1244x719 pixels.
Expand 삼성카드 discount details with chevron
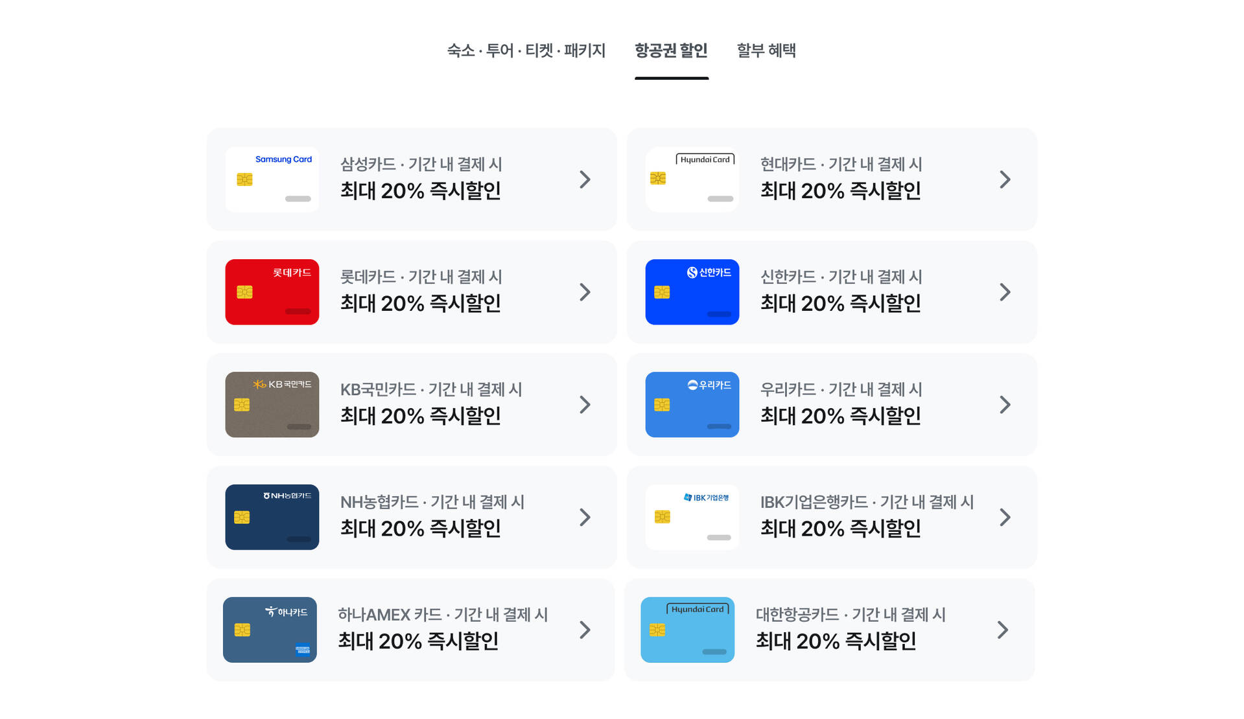point(585,179)
